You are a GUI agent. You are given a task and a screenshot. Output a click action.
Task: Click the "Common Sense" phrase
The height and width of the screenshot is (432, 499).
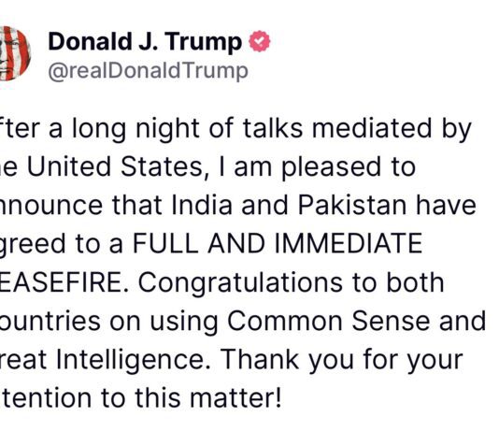(329, 321)
